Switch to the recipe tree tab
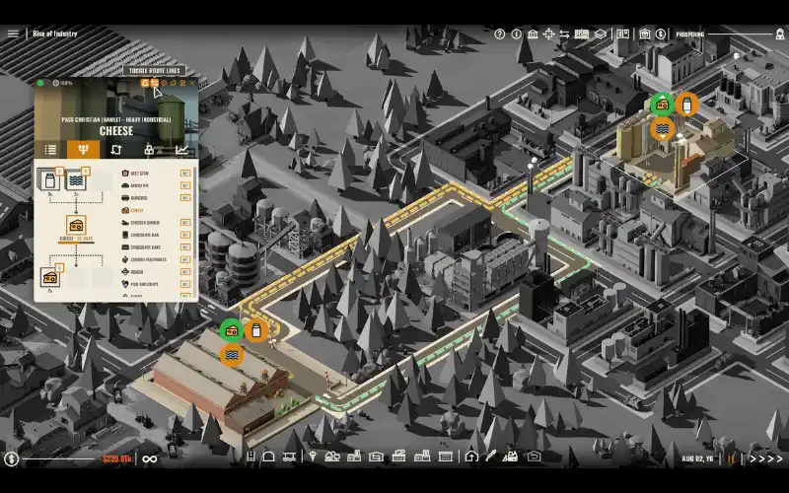This screenshot has width=789, height=493. 83,150
